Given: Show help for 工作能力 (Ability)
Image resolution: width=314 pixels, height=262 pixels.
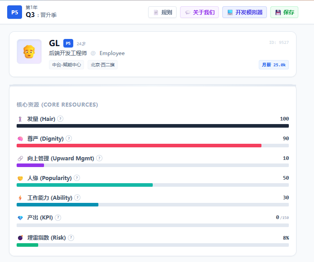Looking at the screenshot, I should point(77,198).
